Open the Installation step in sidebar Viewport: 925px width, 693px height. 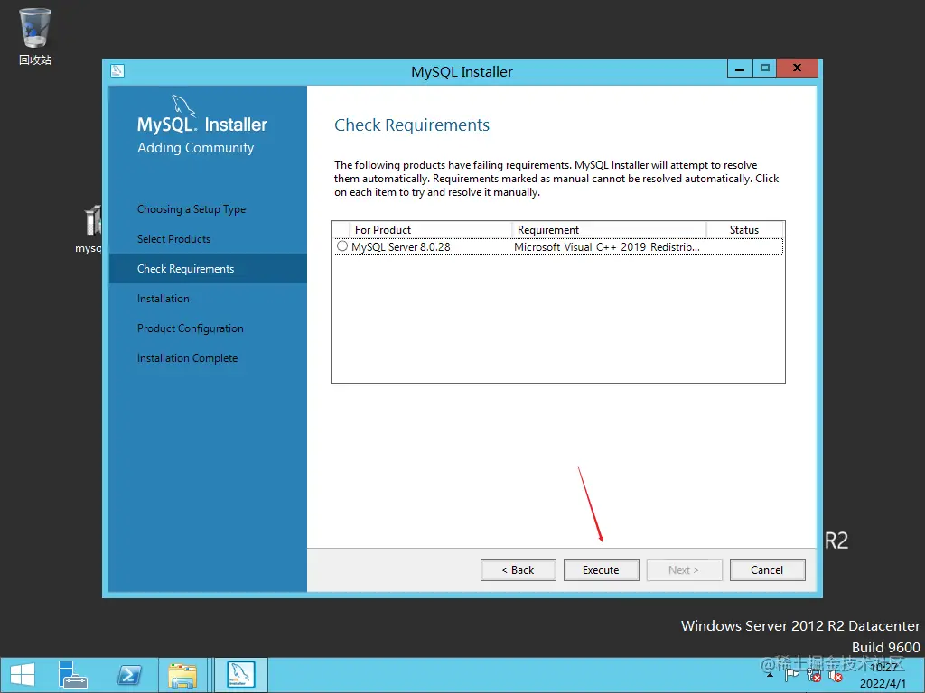[x=163, y=298]
